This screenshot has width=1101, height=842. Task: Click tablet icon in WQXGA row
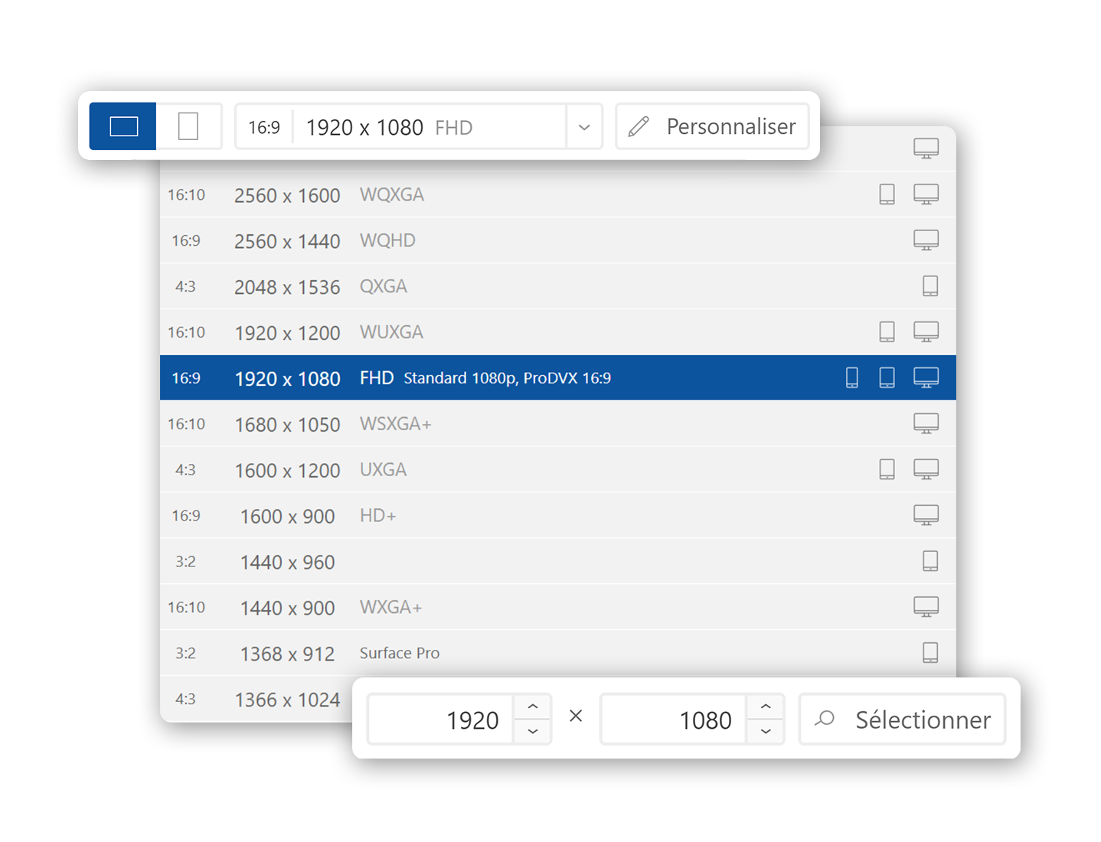click(887, 194)
